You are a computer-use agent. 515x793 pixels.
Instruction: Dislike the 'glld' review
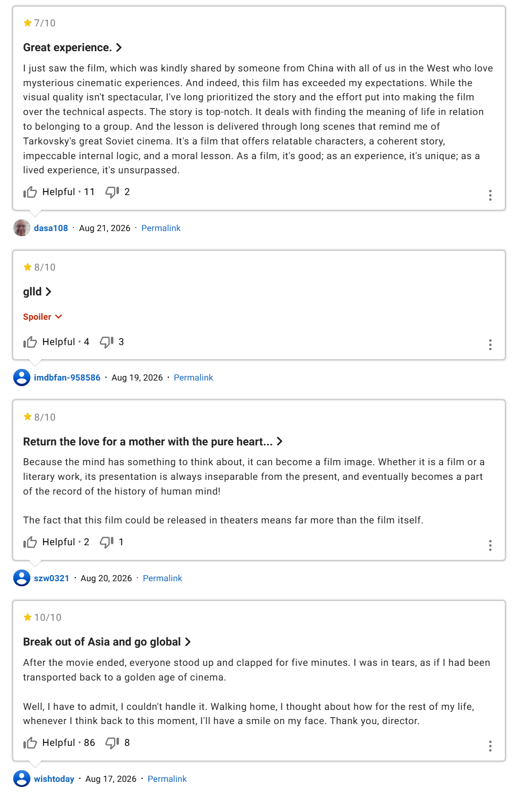tap(106, 342)
